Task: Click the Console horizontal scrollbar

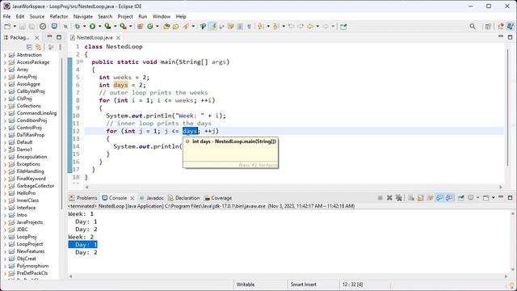Action: (x=288, y=276)
